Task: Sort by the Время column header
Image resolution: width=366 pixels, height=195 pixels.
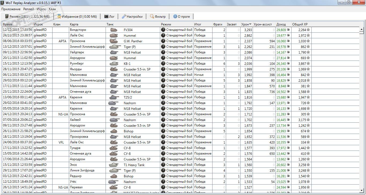Action: 17,24
